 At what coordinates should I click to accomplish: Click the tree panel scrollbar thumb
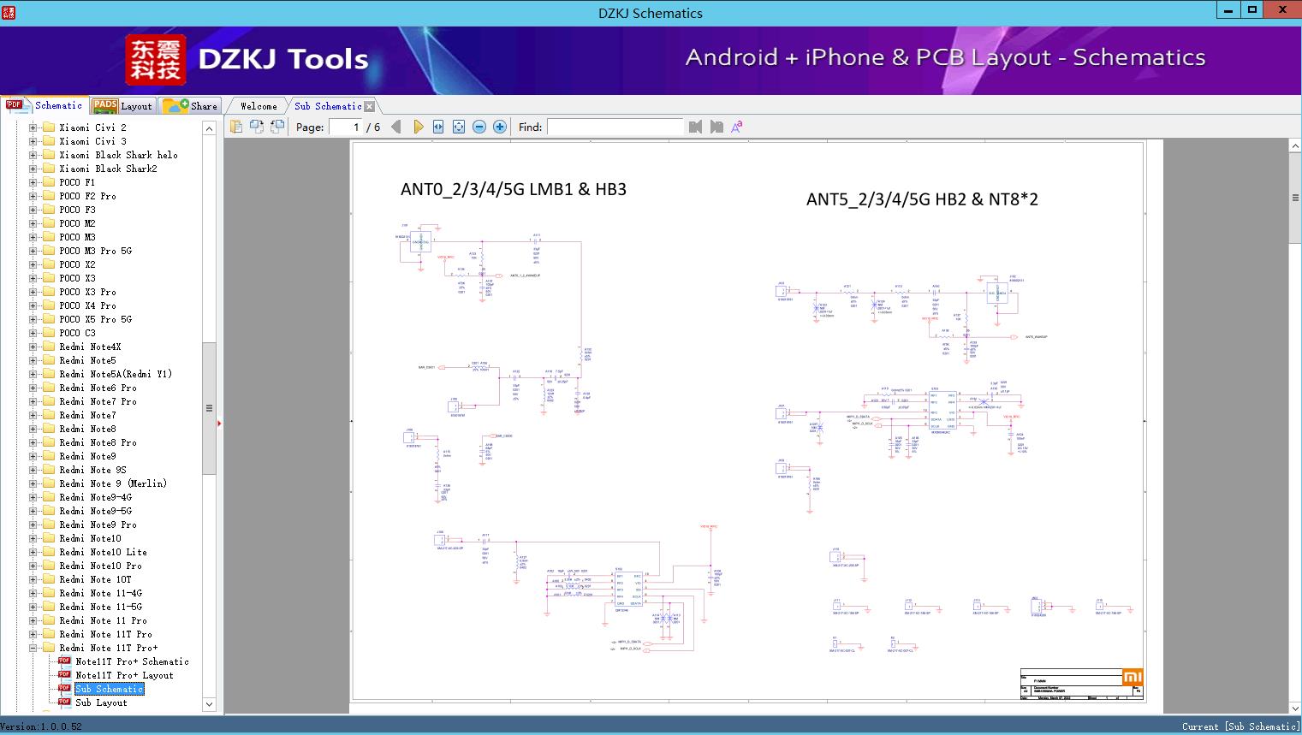coord(209,408)
